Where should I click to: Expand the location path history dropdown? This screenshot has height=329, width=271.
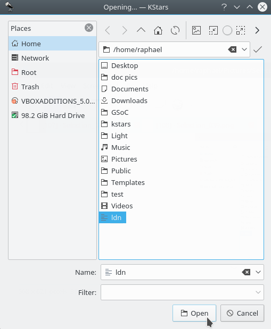point(244,50)
